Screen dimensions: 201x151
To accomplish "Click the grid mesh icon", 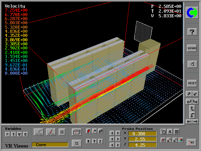I will [176, 132].
